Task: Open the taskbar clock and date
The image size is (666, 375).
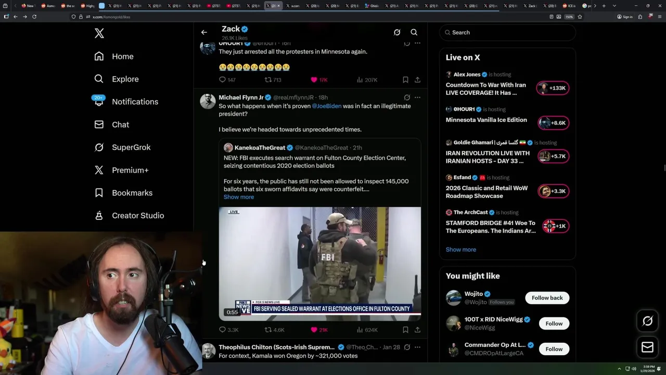Action: click(x=648, y=369)
